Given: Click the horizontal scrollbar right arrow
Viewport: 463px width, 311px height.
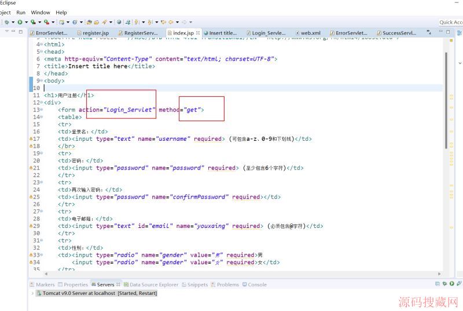Looking at the screenshot, I should [x=439, y=274].
